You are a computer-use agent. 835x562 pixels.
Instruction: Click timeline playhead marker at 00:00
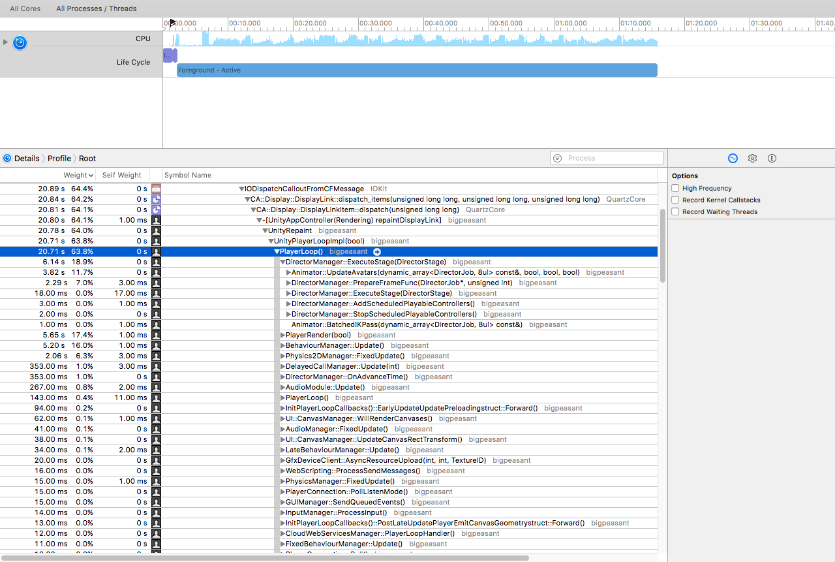tap(172, 23)
